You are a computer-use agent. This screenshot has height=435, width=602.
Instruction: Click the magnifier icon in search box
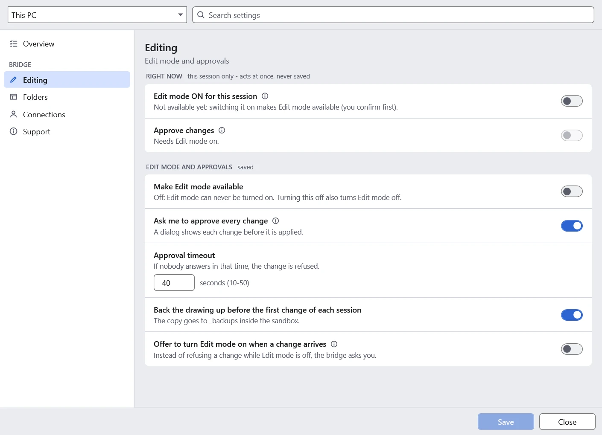tap(201, 15)
